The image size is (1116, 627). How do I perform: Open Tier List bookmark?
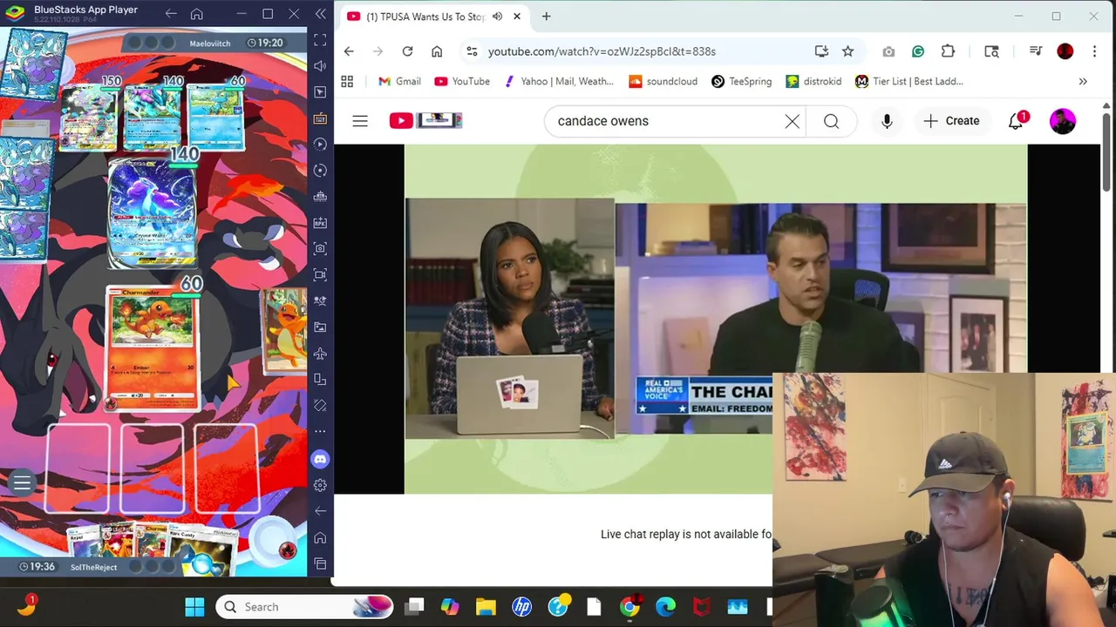908,81
